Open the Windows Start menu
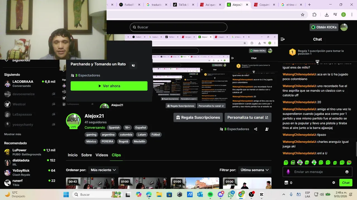The height and width of the screenshot is (200, 357). coord(66,194)
